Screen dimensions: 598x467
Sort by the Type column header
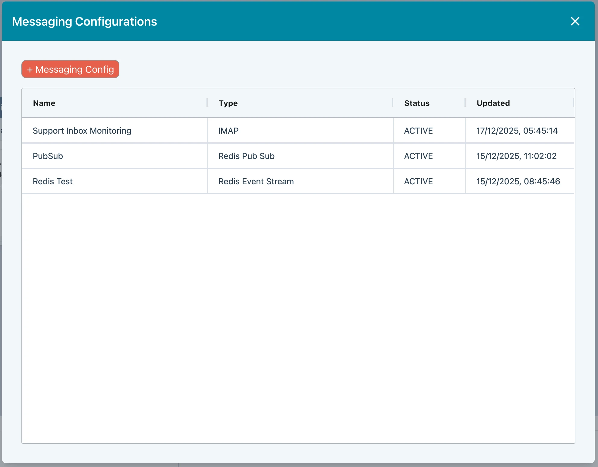pyautogui.click(x=228, y=103)
